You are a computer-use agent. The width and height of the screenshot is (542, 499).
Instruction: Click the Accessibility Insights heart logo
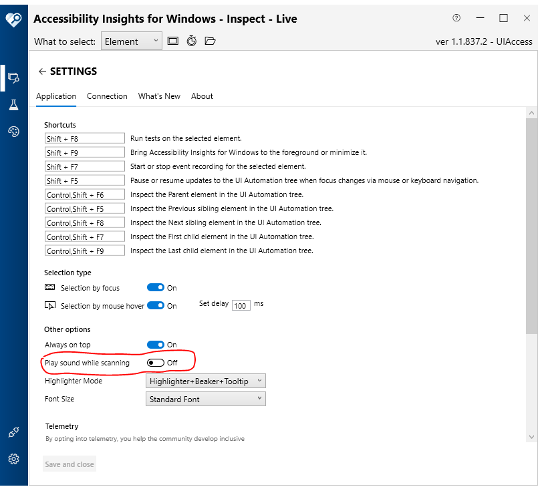tap(13, 19)
